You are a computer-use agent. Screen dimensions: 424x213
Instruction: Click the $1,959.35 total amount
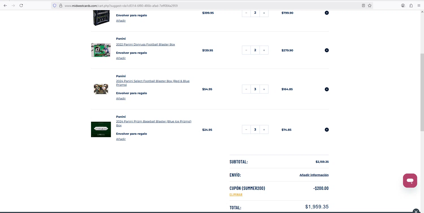[317, 207]
